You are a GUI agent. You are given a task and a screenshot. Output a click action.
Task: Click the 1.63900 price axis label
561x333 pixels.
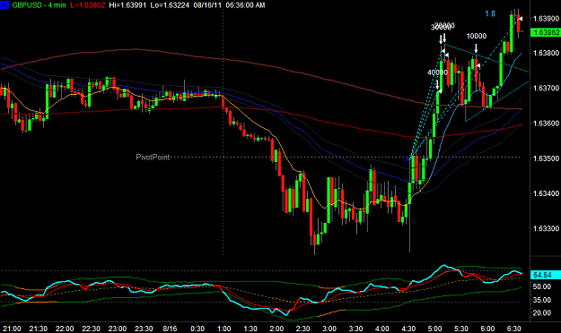click(546, 19)
